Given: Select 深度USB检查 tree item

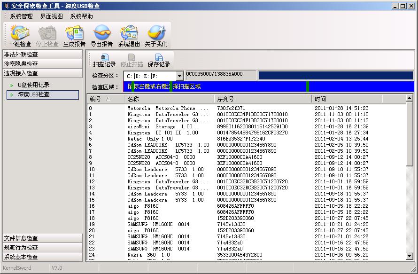Looking at the screenshot, I should pyautogui.click(x=43, y=94).
